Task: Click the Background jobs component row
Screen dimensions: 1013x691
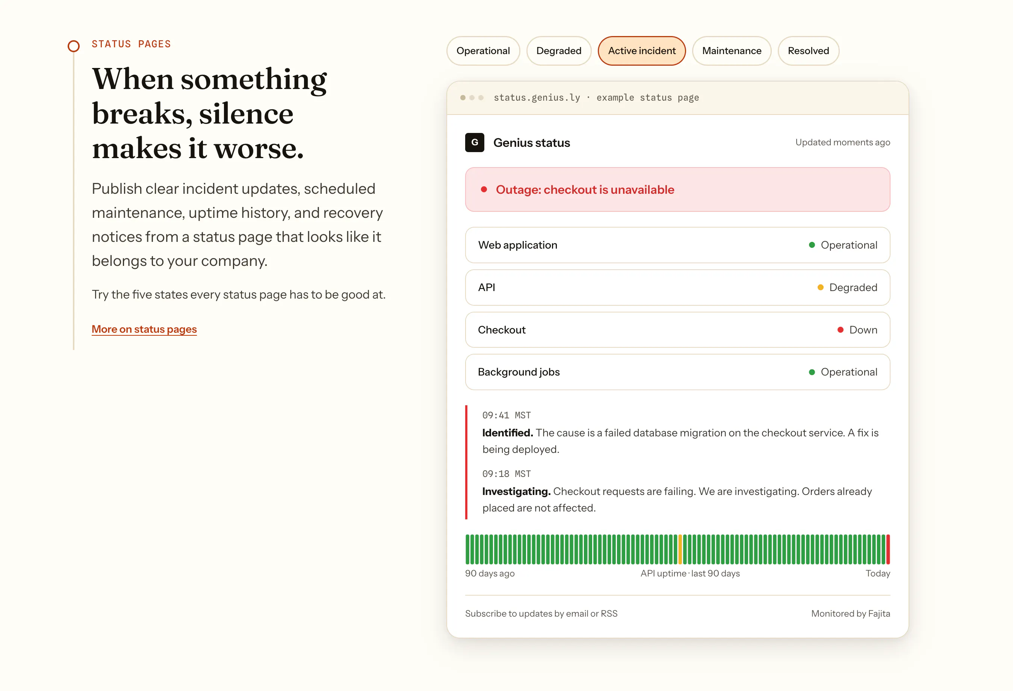Action: (x=677, y=372)
